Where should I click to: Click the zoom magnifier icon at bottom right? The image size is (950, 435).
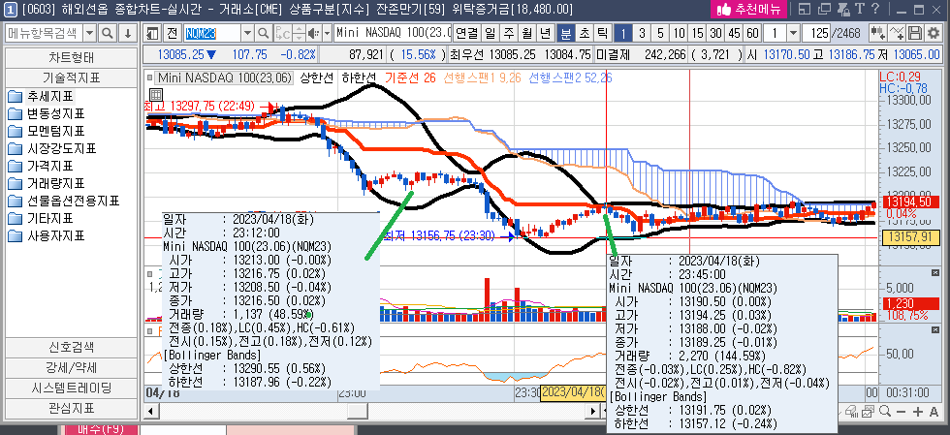884,412
